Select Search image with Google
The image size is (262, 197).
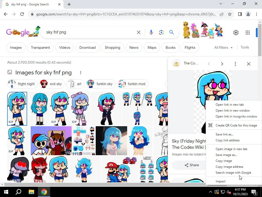click(234, 173)
